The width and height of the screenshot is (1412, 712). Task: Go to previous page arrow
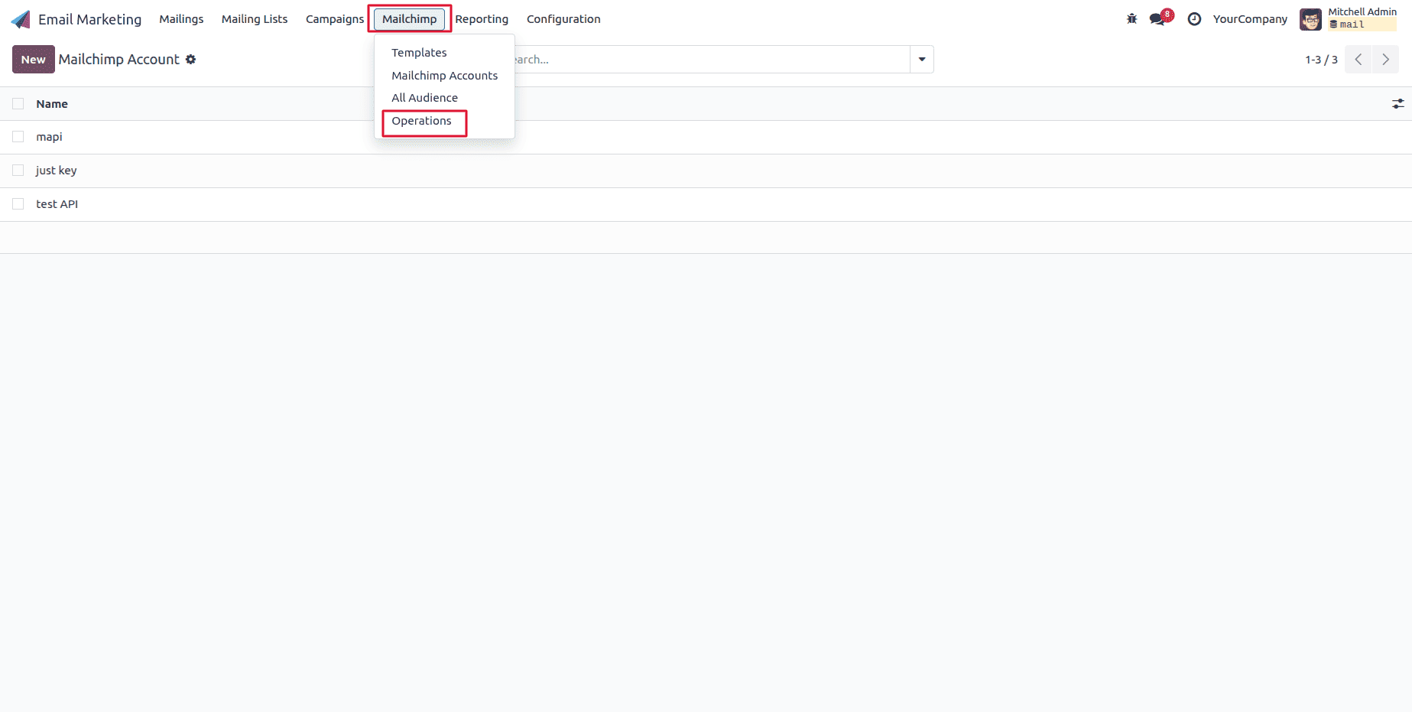(x=1358, y=60)
